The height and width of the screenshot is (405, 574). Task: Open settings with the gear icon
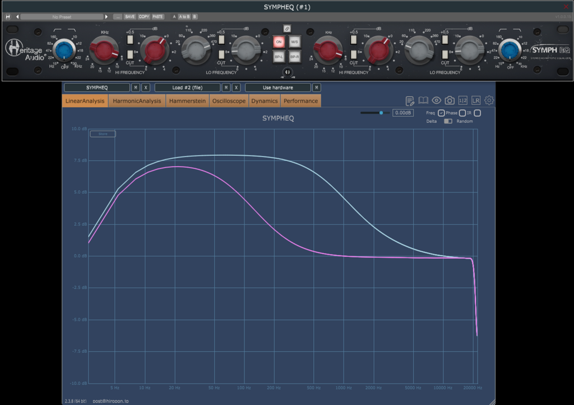click(489, 100)
